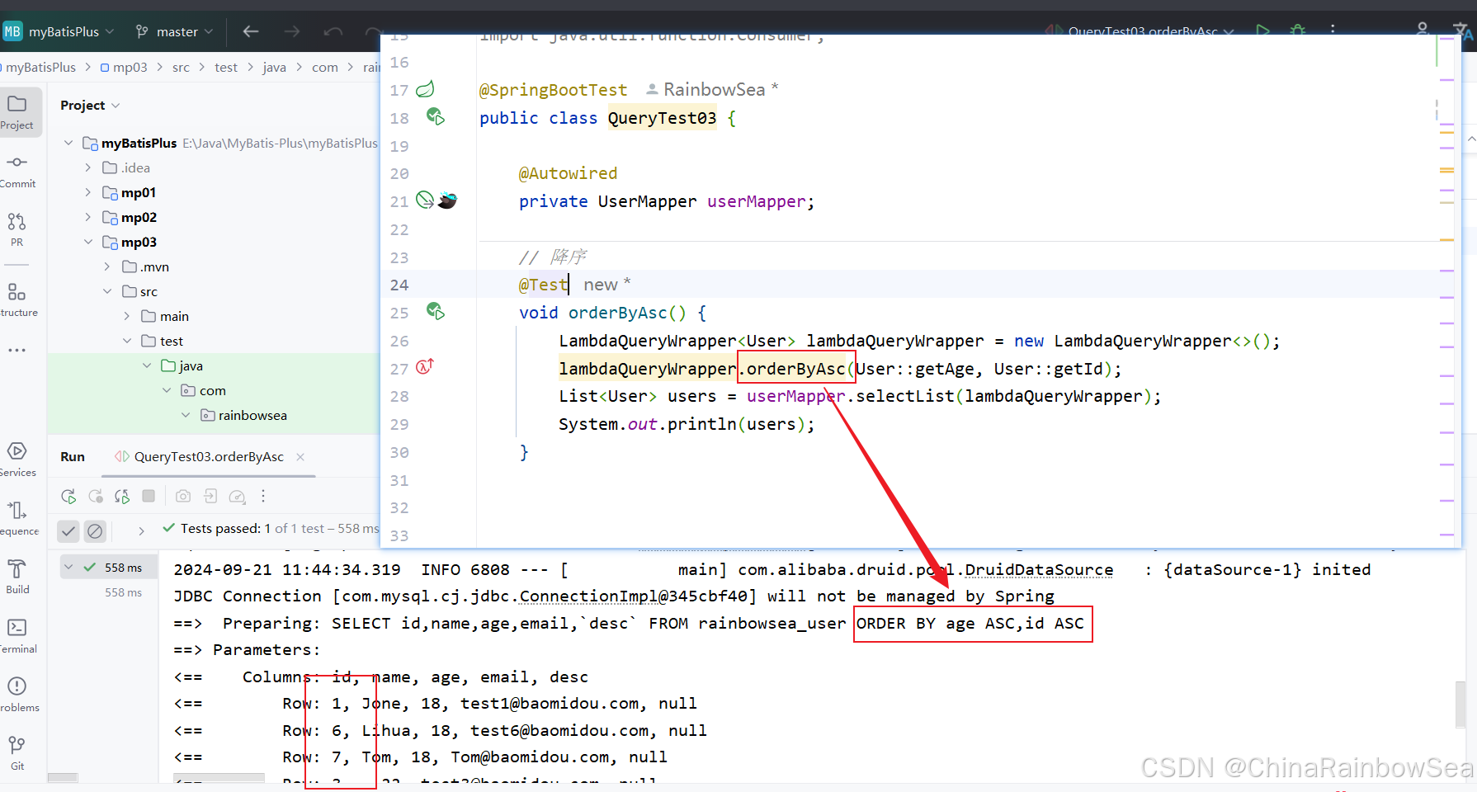
Task: Click the Rerun test icon in Run toolbar
Action: [x=68, y=496]
